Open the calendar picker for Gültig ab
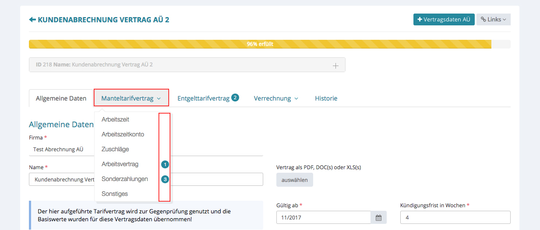The height and width of the screenshot is (230, 540). (x=378, y=217)
